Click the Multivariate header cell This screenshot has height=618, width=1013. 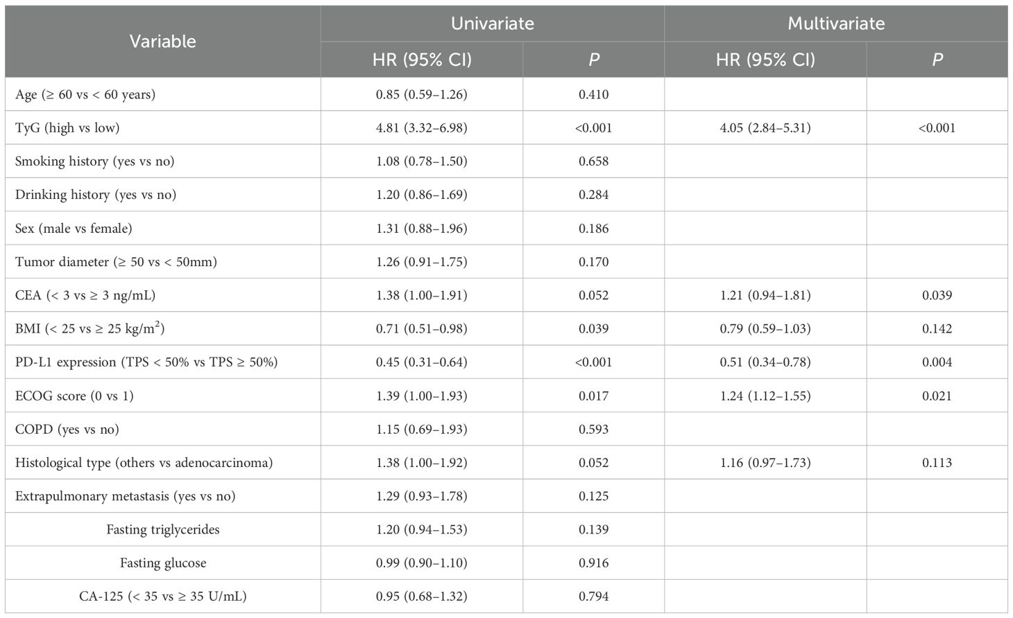pos(835,24)
